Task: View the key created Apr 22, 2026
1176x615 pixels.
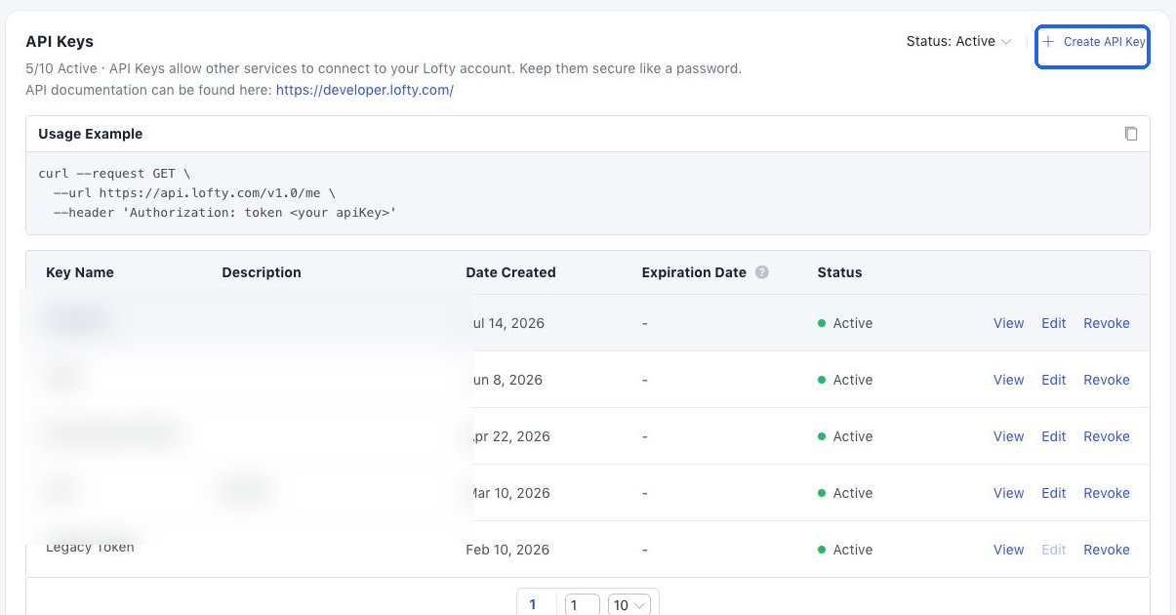Action: pos(1008,436)
